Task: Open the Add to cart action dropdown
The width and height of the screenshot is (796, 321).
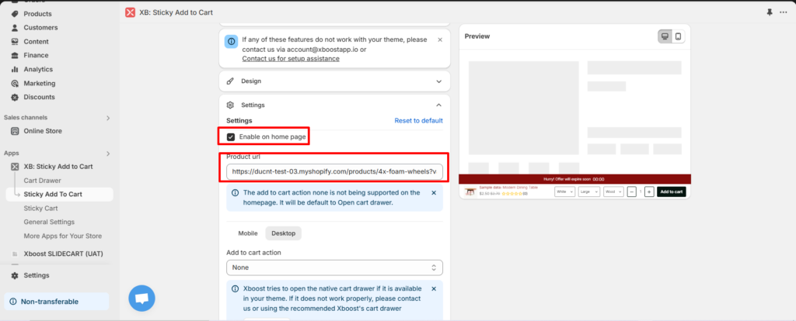Action: 334,267
